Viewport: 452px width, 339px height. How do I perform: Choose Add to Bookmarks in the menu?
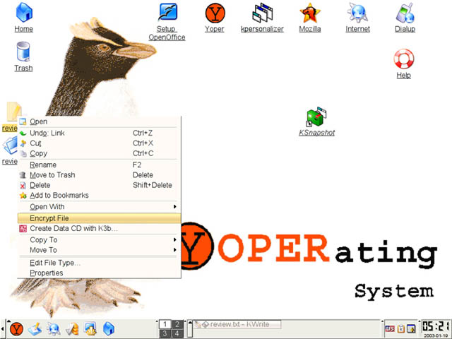coord(100,195)
